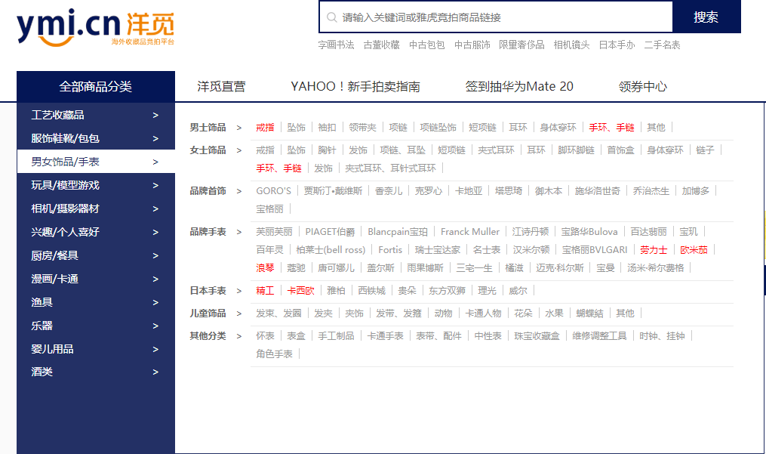The image size is (766, 454).
Task: Select the 宝格丽 jewelry brand link
Action: click(x=269, y=209)
